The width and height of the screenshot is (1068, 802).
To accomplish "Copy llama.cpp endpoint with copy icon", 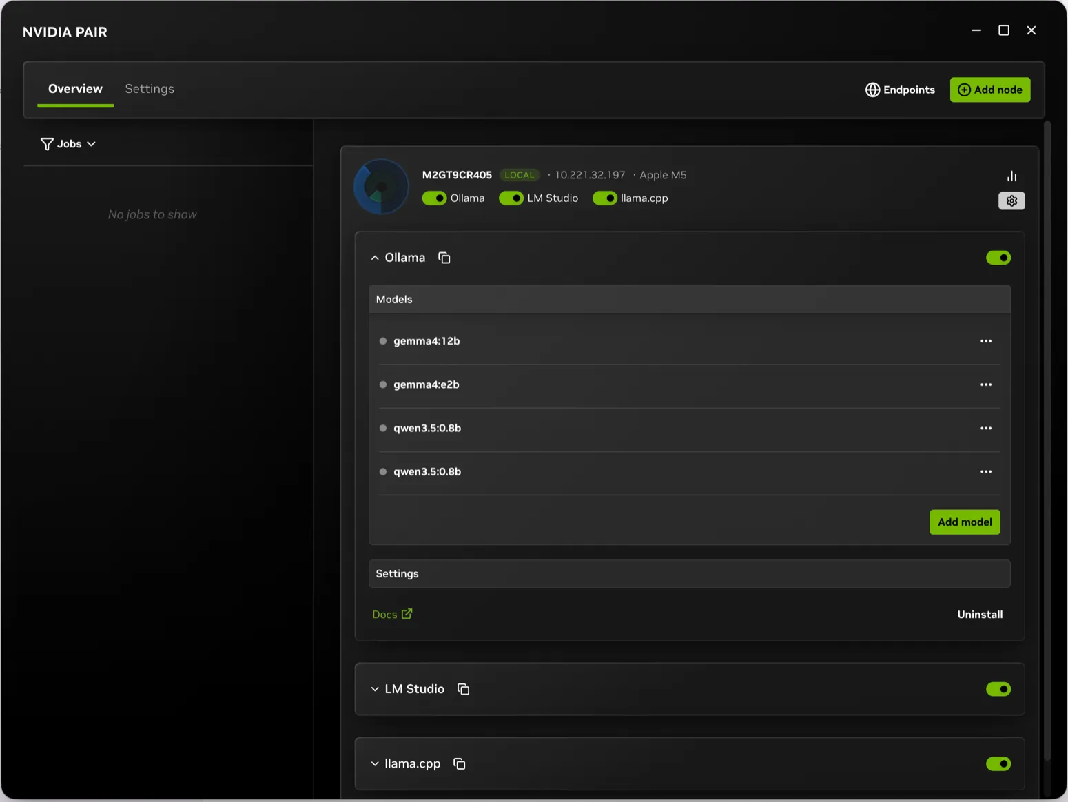I will [x=460, y=763].
